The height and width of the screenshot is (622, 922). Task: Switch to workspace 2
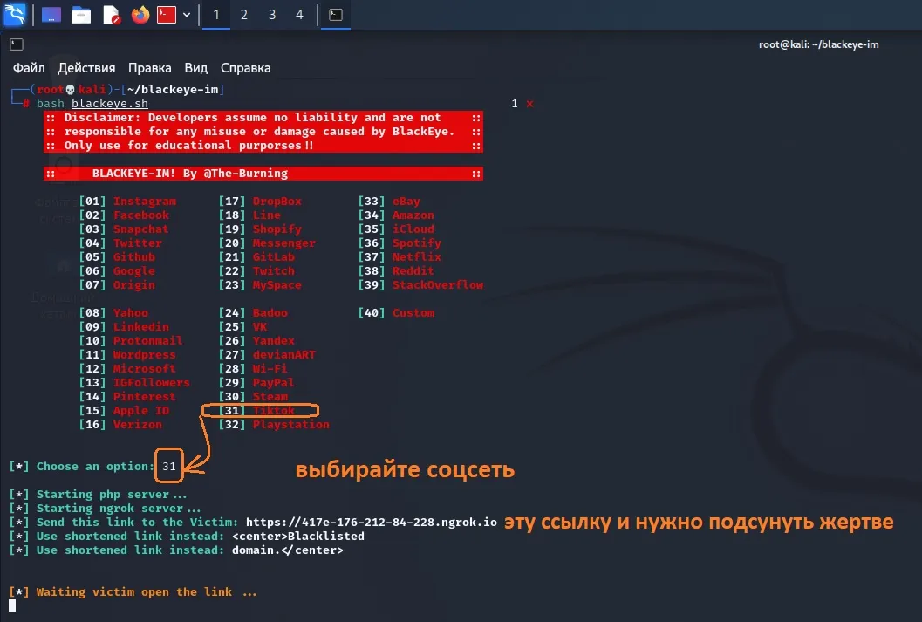tap(244, 15)
